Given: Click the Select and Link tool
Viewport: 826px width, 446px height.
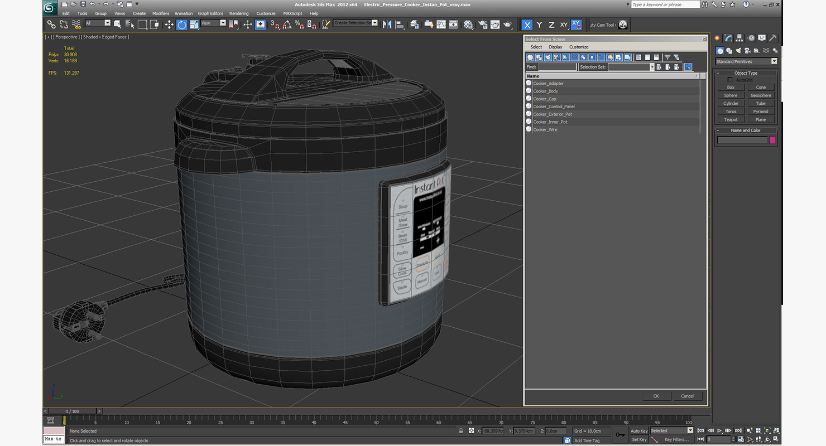Looking at the screenshot, I should (x=51, y=25).
